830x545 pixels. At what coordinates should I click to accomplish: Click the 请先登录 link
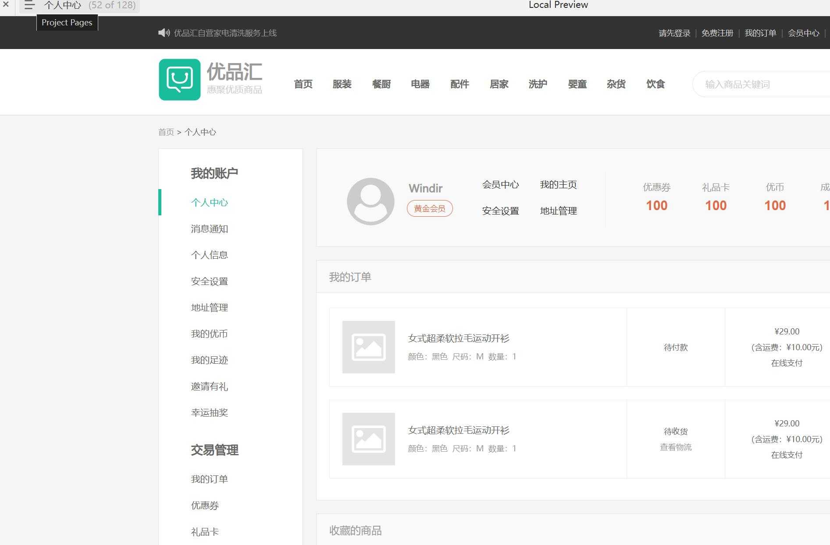pyautogui.click(x=674, y=33)
